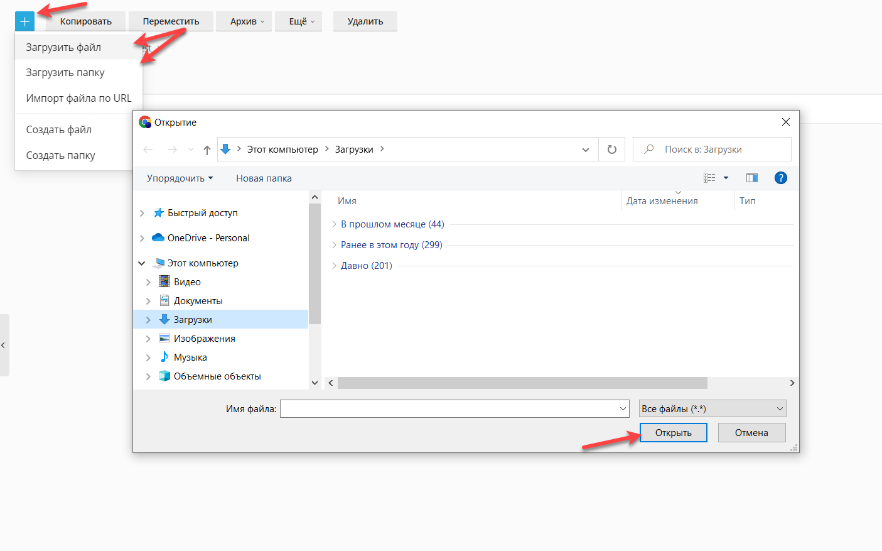
Task: Click the blue help question mark icon
Action: [780, 178]
